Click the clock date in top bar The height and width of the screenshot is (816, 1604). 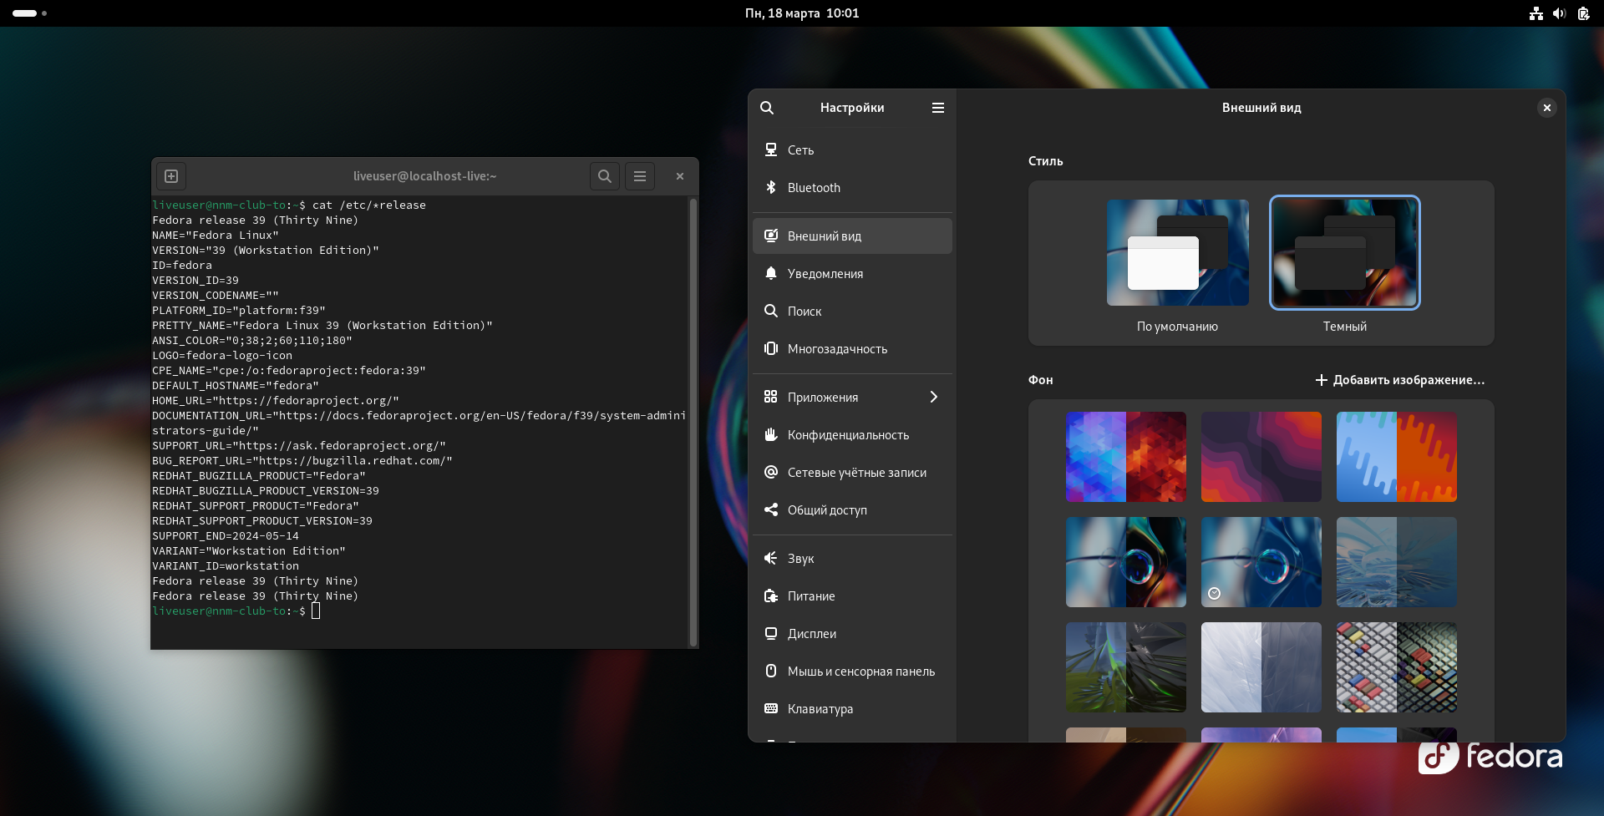pos(801,13)
